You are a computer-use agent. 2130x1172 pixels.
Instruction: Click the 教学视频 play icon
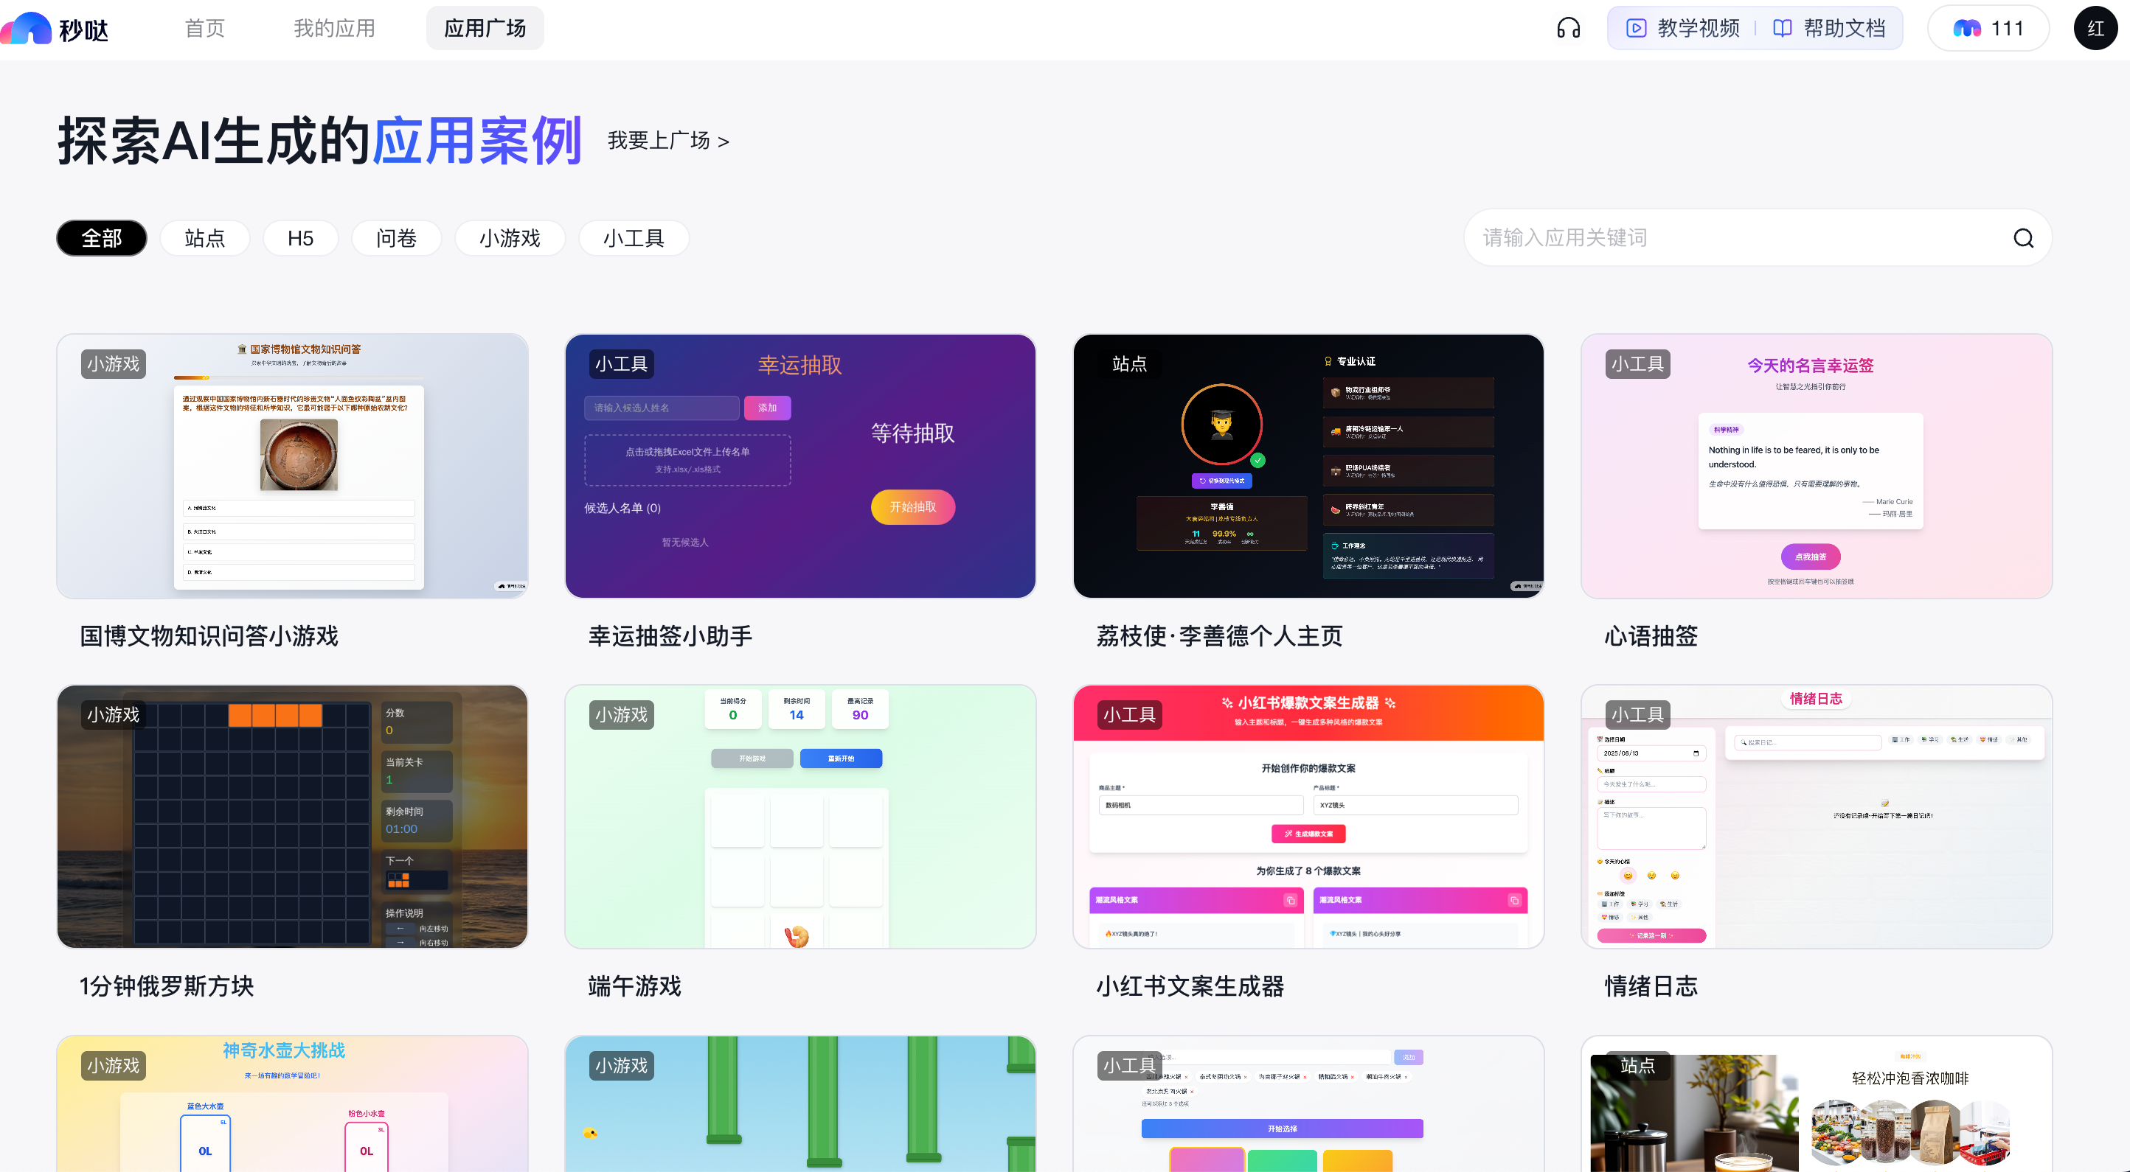(1636, 28)
